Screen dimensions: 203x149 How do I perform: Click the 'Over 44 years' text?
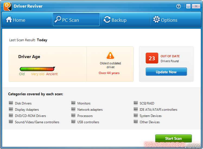click(x=109, y=73)
